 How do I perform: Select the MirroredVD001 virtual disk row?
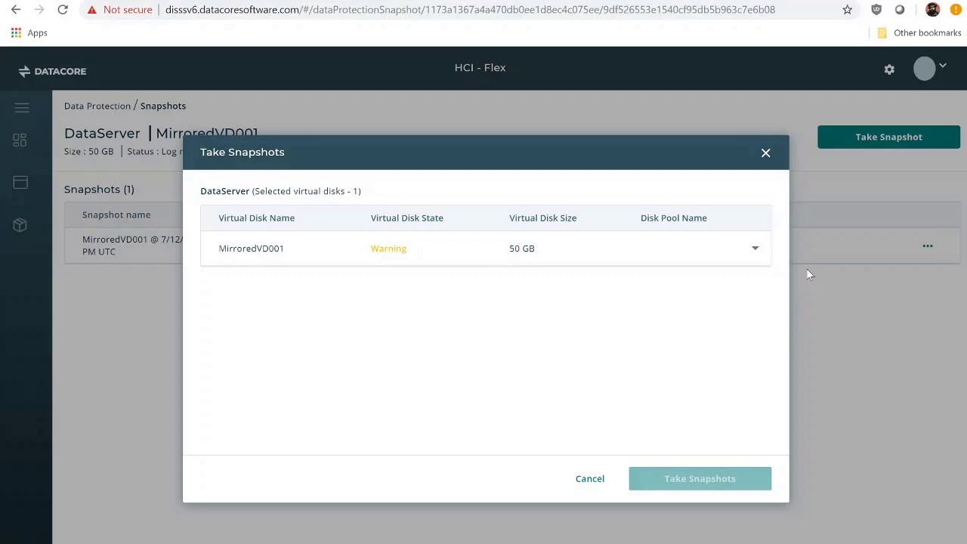(486, 249)
